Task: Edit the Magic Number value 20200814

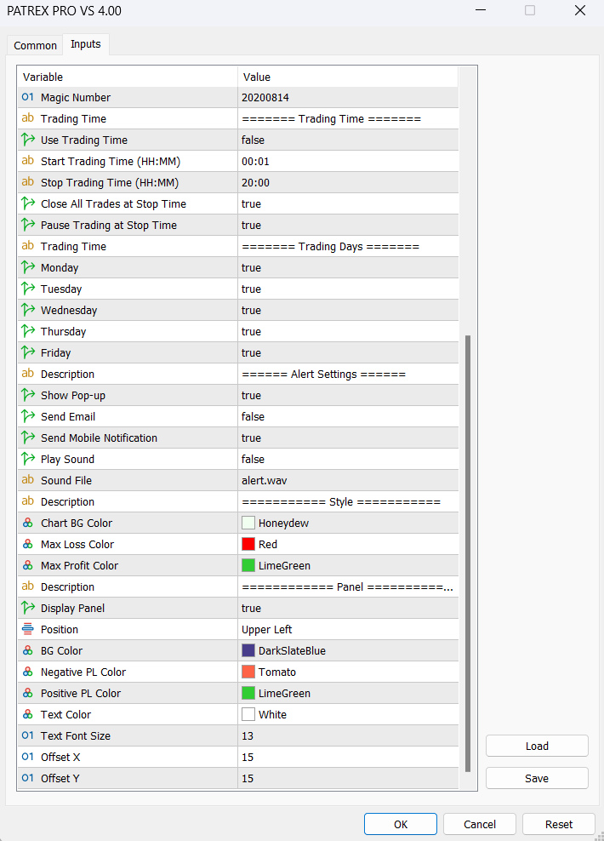Action: (x=348, y=98)
